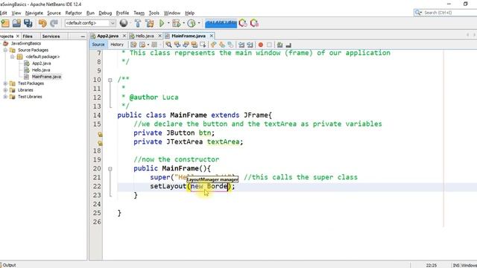477x268 pixels.
Task: Open the Source menu
Action: (x=54, y=13)
